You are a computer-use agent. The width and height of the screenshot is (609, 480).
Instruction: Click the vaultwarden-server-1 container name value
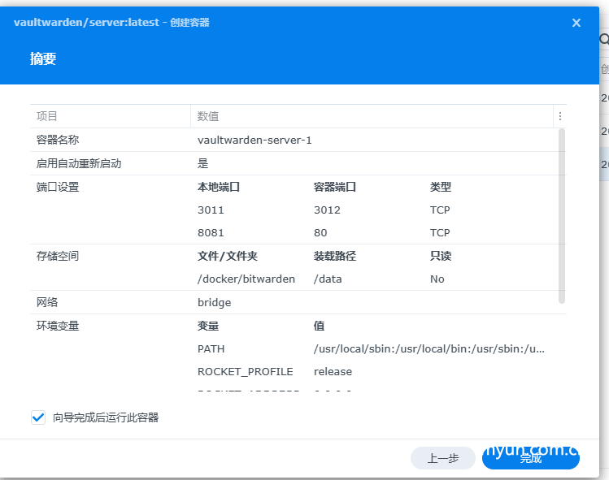254,140
